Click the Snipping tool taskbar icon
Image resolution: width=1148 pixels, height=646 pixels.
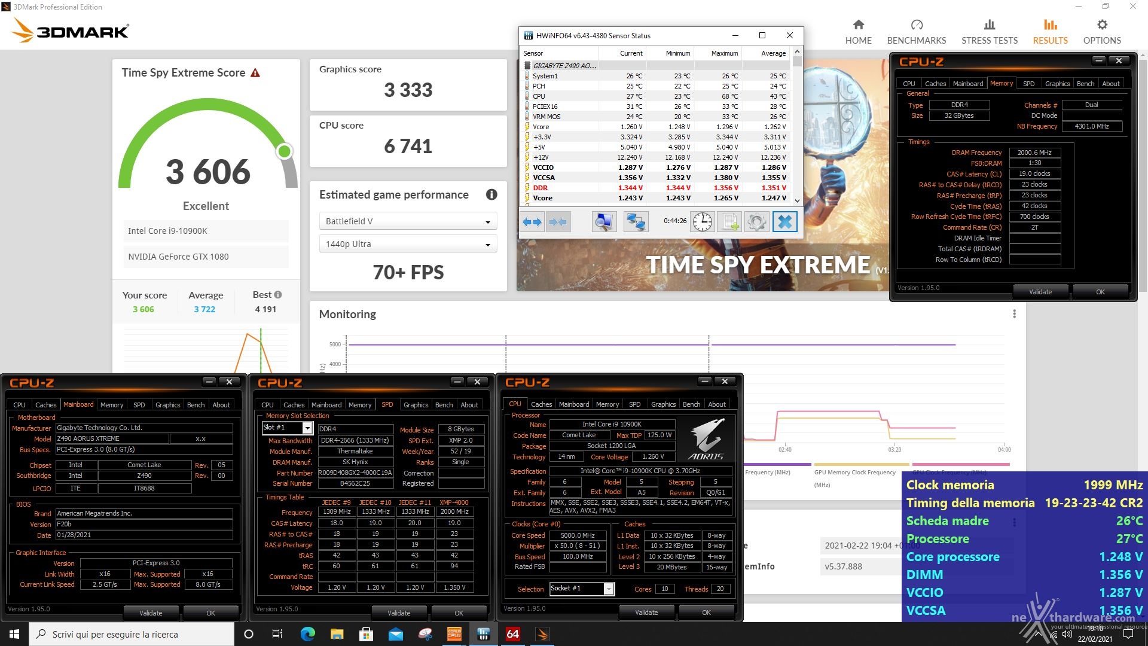425,634
